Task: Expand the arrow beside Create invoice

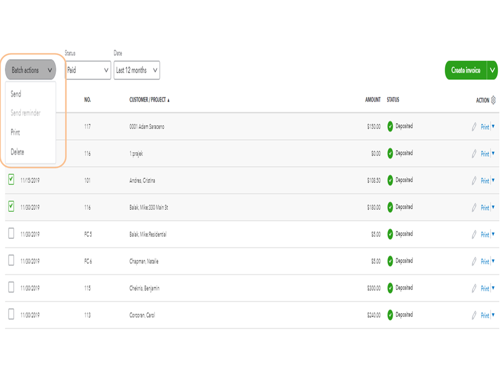Action: (492, 70)
